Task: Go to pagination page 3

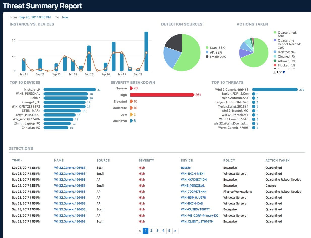Action: pos(157,231)
